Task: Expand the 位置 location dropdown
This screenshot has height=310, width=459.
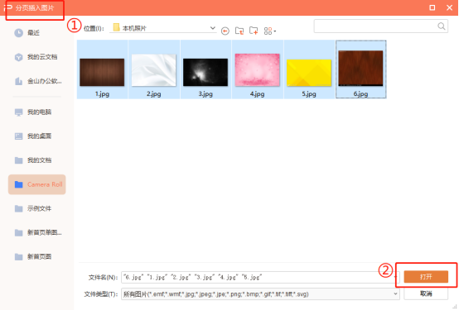Action: click(x=213, y=28)
